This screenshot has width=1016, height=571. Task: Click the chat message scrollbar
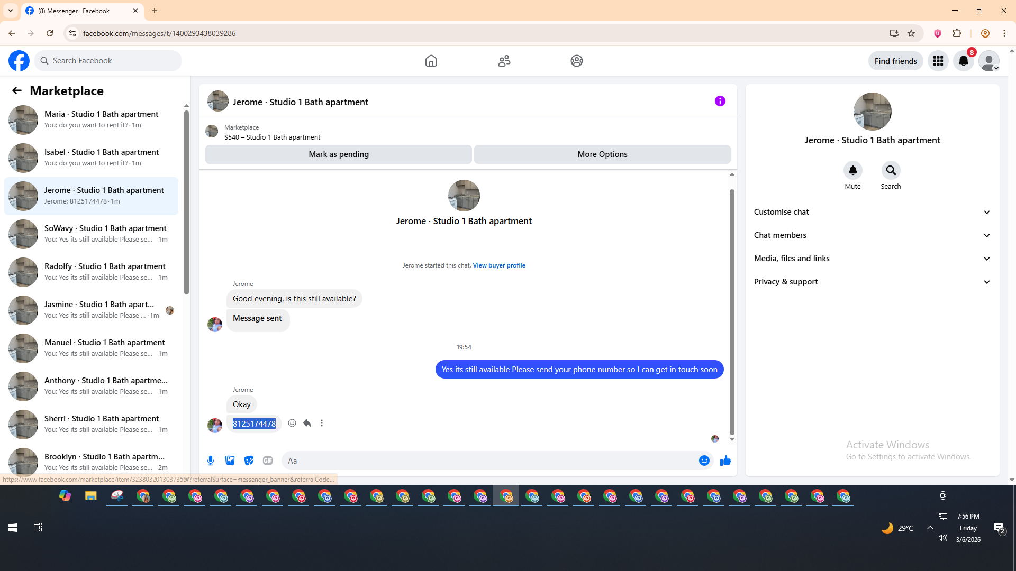pyautogui.click(x=732, y=312)
